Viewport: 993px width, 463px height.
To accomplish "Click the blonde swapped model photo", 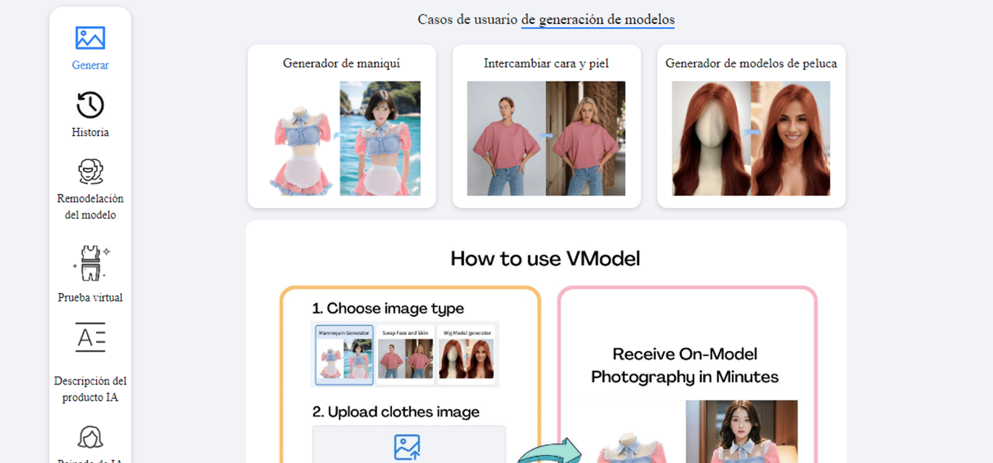I will coord(586,138).
